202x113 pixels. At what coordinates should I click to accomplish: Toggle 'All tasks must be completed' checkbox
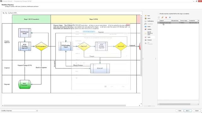pyautogui.click(x=158, y=13)
